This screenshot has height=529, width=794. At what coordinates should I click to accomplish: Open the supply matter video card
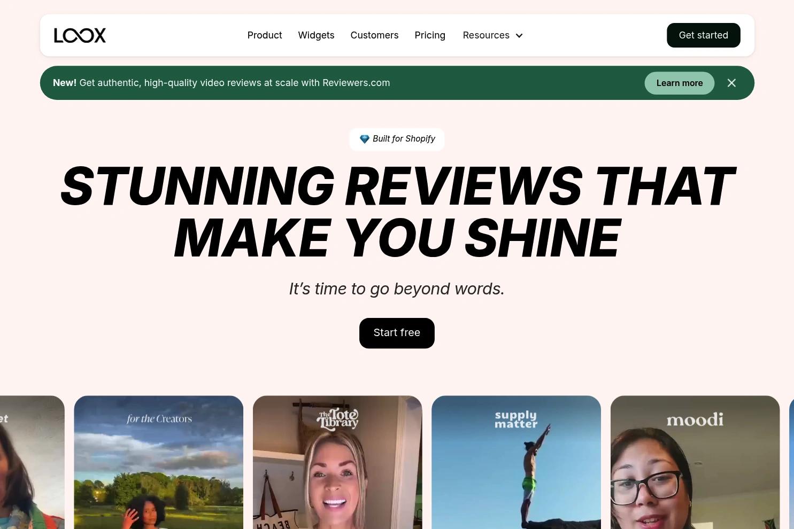516,462
